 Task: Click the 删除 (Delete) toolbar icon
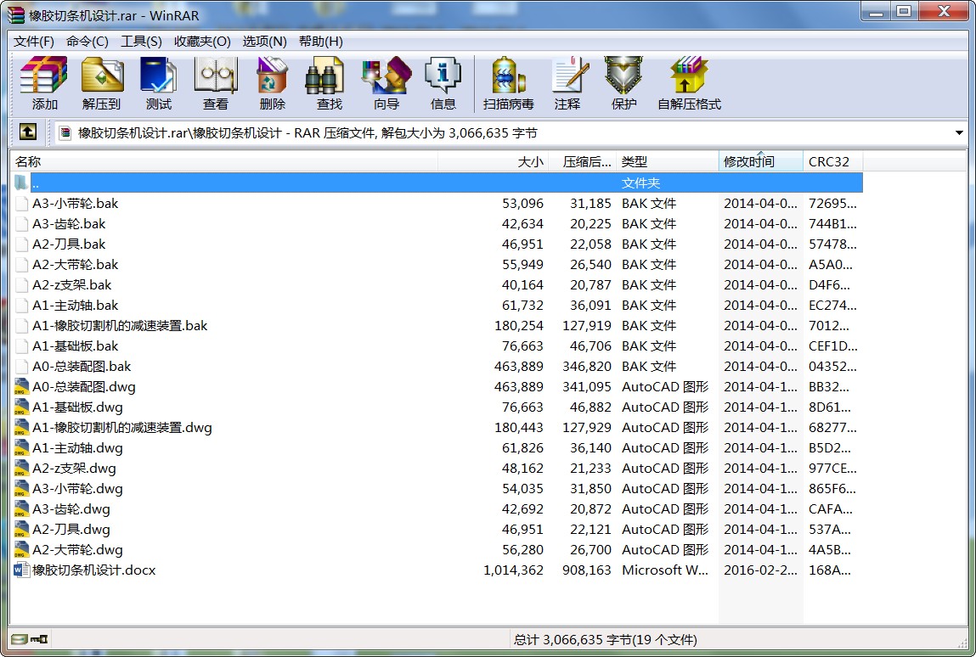[272, 83]
